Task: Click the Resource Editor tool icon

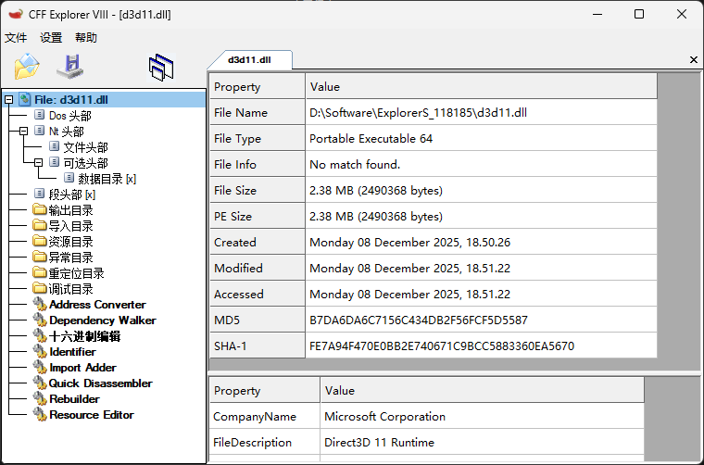Action: click(x=40, y=414)
